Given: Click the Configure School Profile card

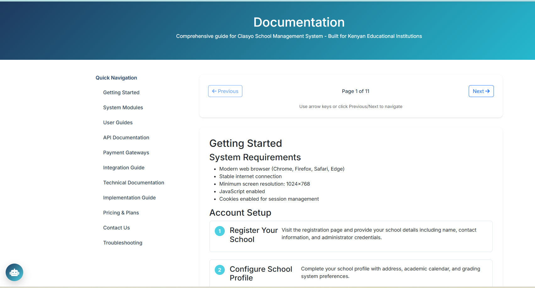Looking at the screenshot, I should click(351, 273).
